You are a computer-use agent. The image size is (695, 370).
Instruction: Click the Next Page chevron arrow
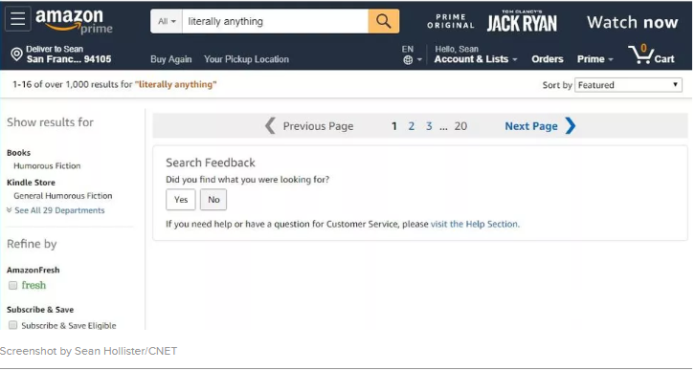point(571,126)
